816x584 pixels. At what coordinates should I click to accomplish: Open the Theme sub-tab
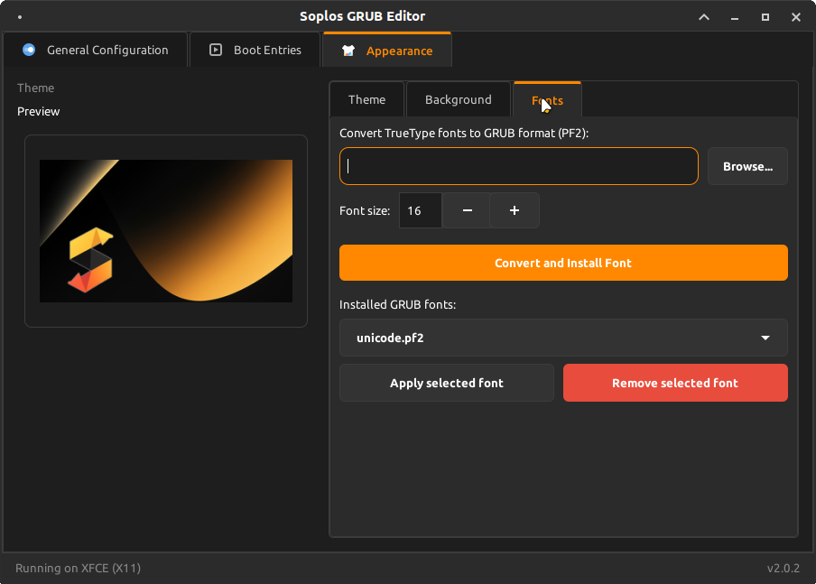[366, 99]
